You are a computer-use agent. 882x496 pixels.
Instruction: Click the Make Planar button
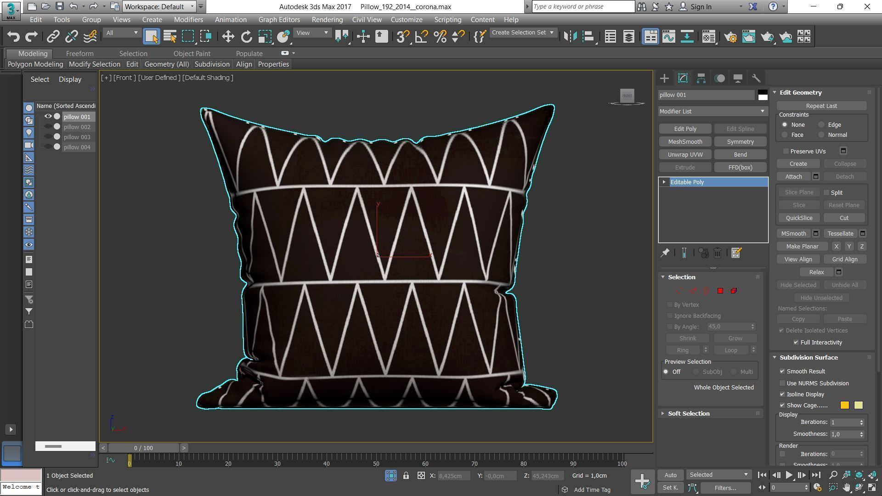[802, 246]
